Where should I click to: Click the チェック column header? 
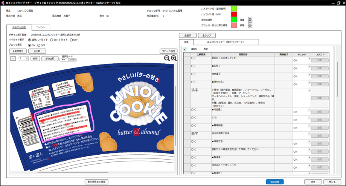click(302, 54)
